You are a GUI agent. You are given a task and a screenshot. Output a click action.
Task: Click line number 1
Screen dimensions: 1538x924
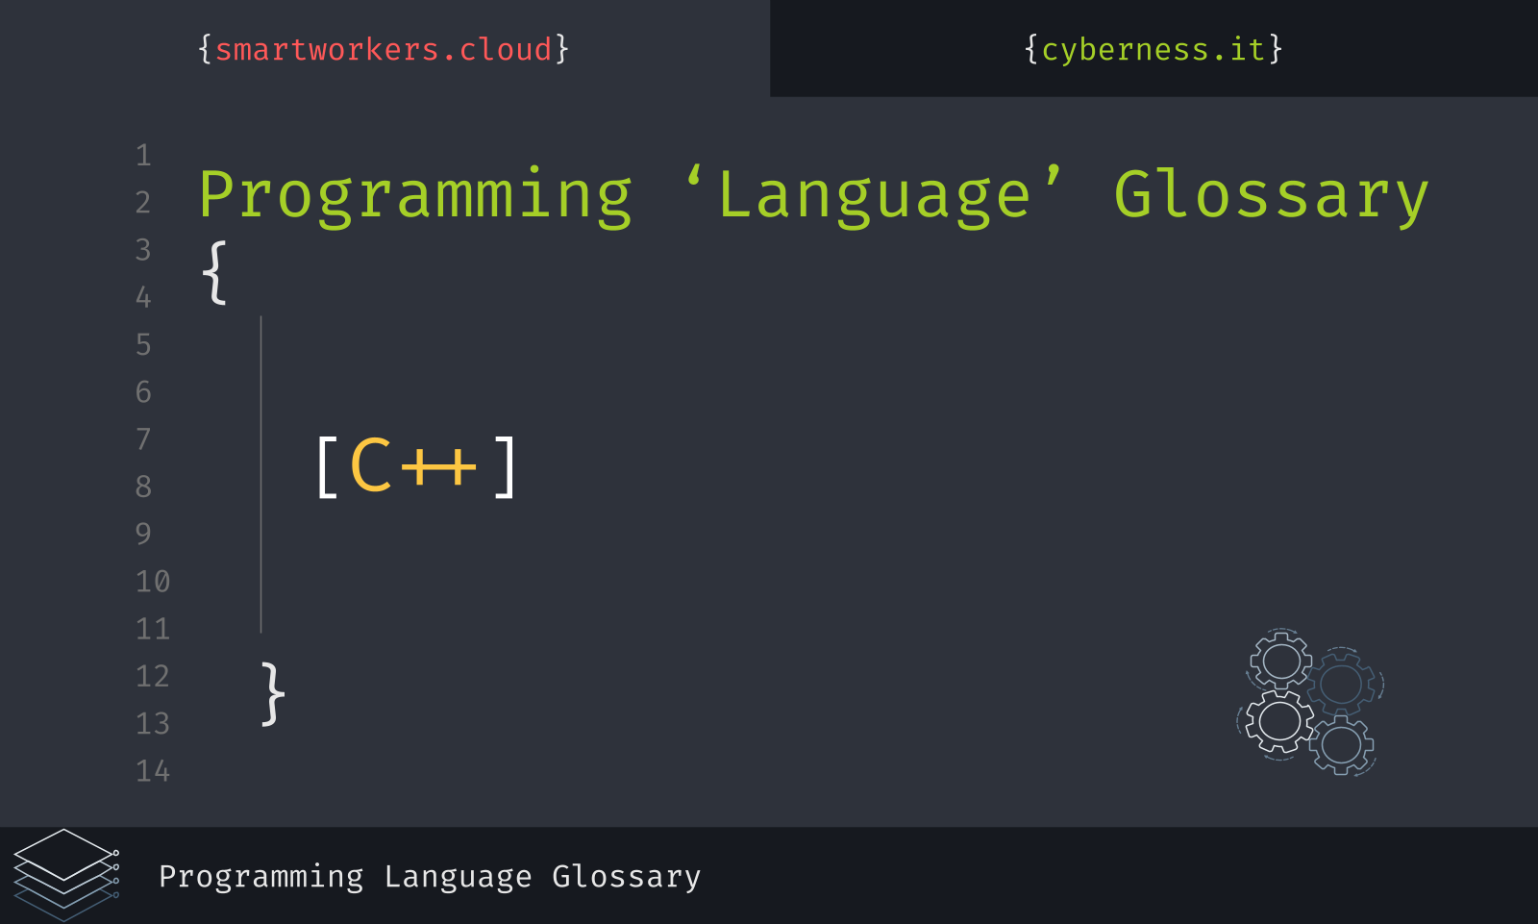pyautogui.click(x=143, y=155)
